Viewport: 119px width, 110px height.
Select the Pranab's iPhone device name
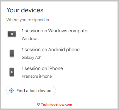37,76
